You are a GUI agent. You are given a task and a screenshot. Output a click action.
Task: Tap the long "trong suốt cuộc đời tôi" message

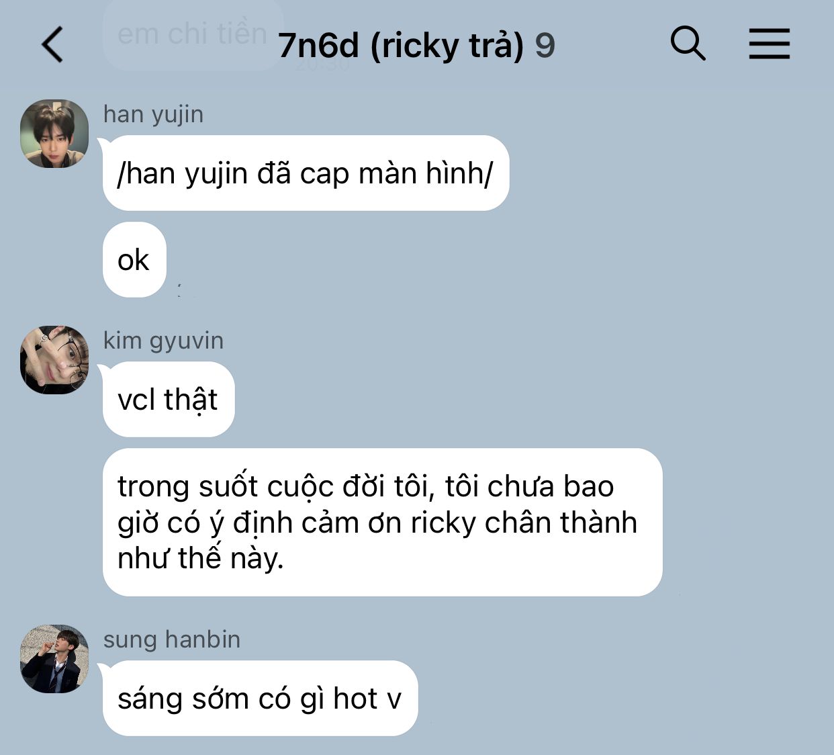click(382, 523)
